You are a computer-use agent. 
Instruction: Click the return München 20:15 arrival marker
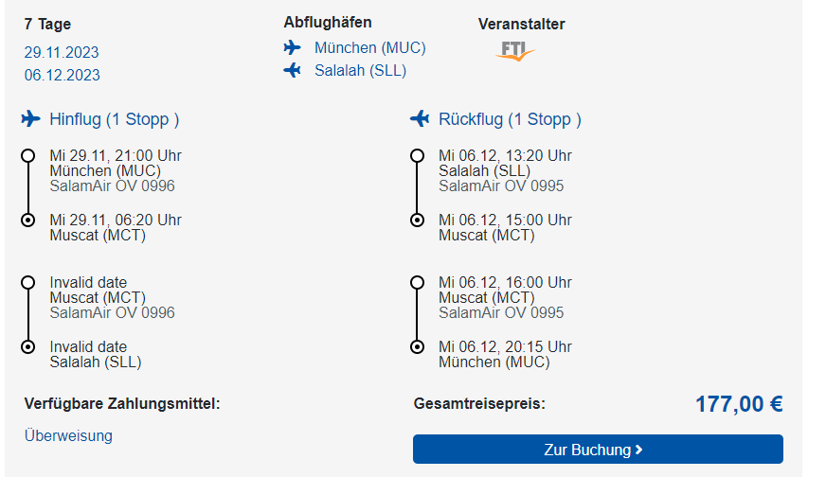point(417,346)
